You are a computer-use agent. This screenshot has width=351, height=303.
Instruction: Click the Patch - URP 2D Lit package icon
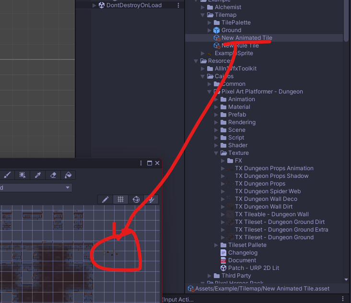(x=223, y=268)
